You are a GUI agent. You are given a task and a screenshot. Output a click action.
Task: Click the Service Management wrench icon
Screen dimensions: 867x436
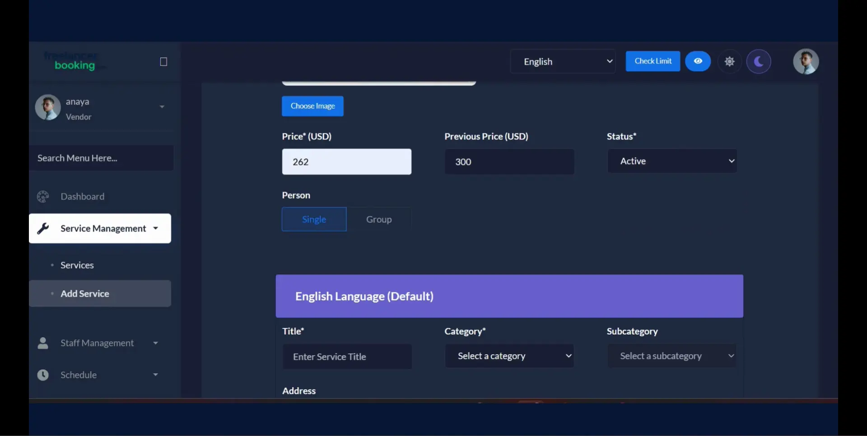[43, 228]
